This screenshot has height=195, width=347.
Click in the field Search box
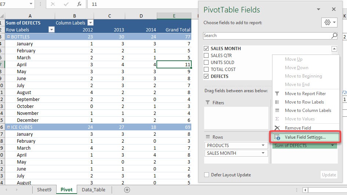(267, 35)
